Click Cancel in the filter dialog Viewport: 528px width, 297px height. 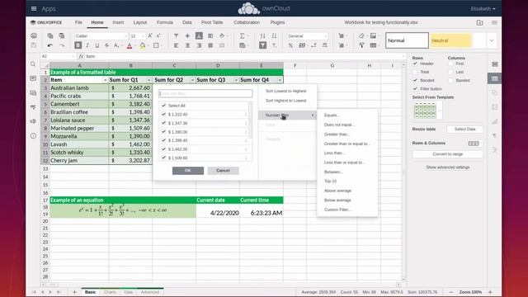coord(223,171)
